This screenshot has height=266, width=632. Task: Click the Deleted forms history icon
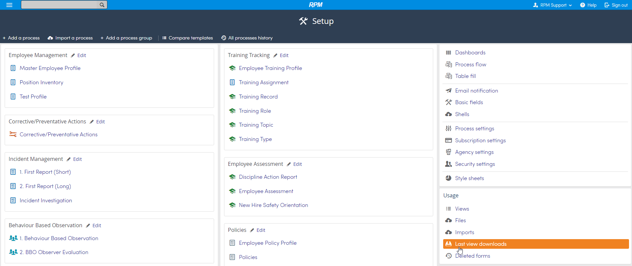pyautogui.click(x=448, y=256)
